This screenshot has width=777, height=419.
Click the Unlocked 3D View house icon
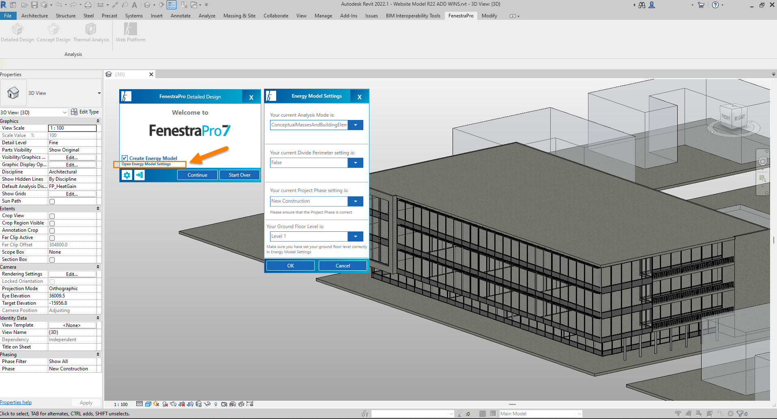pyautogui.click(x=199, y=404)
